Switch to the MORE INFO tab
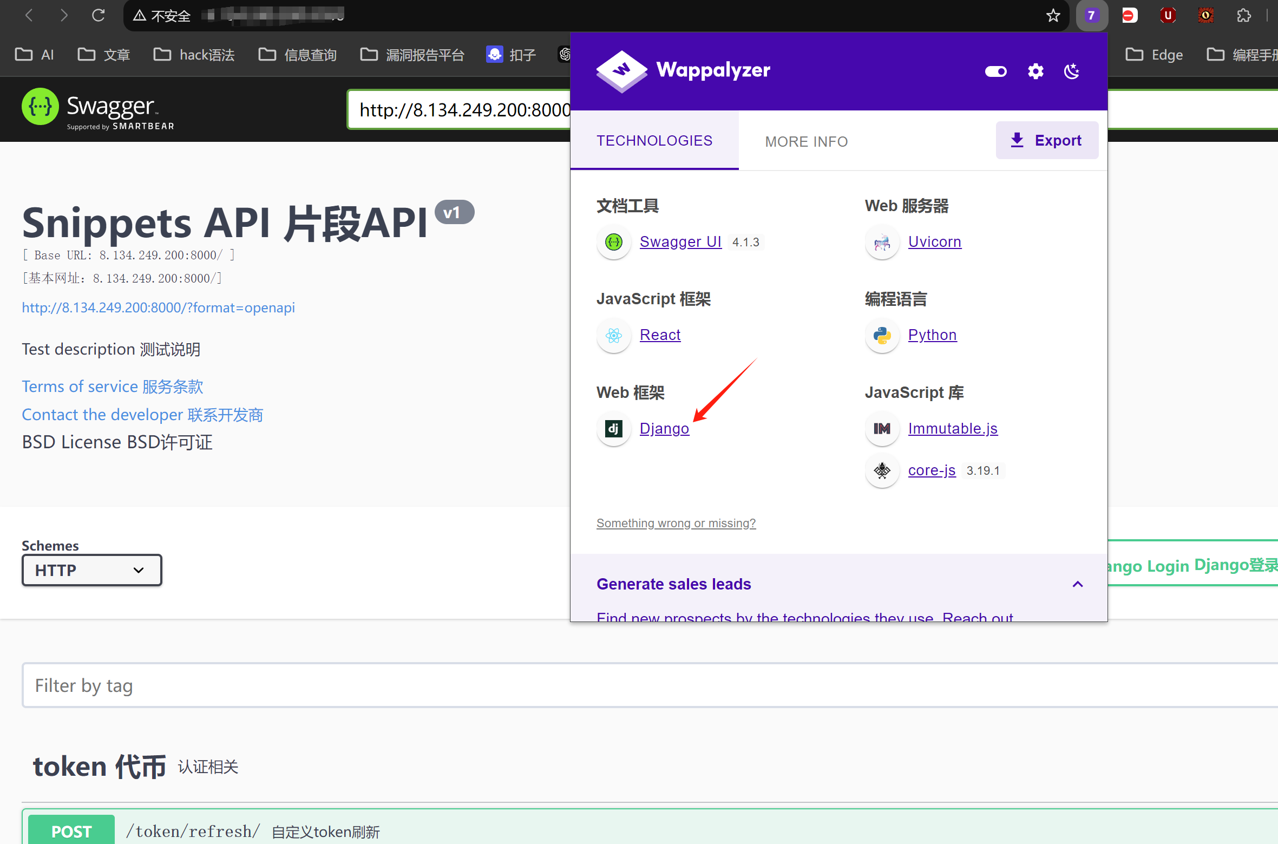 806,141
